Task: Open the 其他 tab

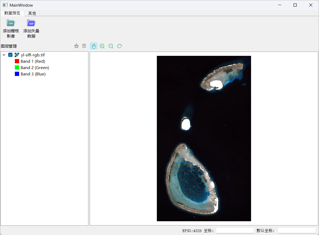Action: click(x=32, y=13)
